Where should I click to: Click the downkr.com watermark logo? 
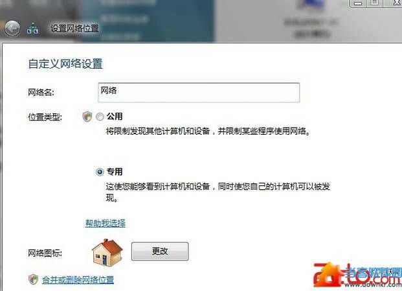click(357, 275)
